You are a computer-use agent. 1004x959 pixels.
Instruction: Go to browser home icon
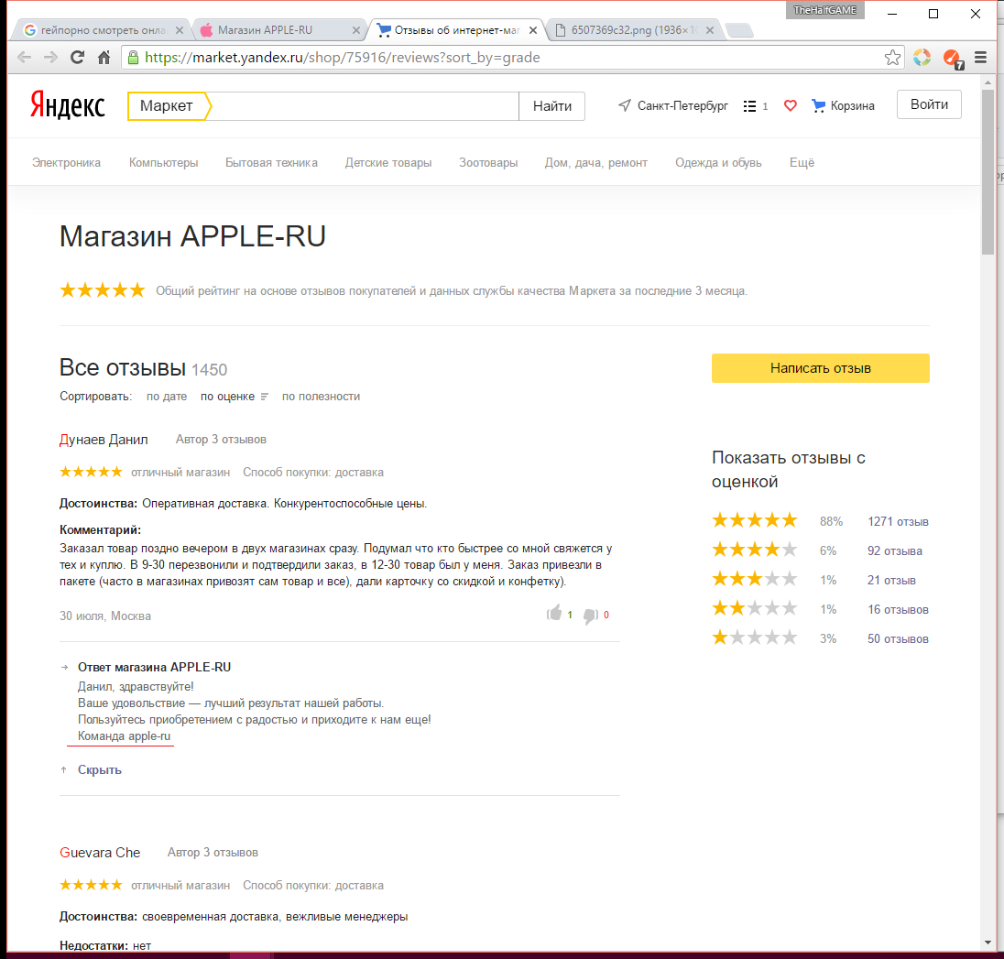104,58
